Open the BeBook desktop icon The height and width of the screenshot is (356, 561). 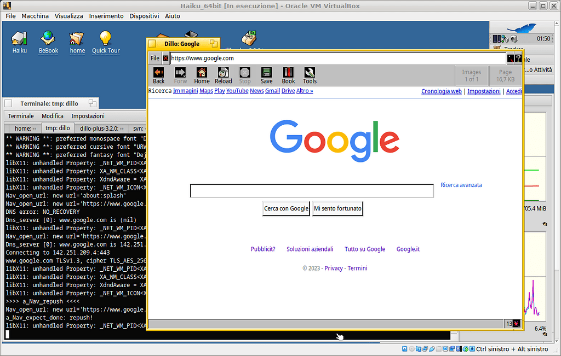(48, 43)
